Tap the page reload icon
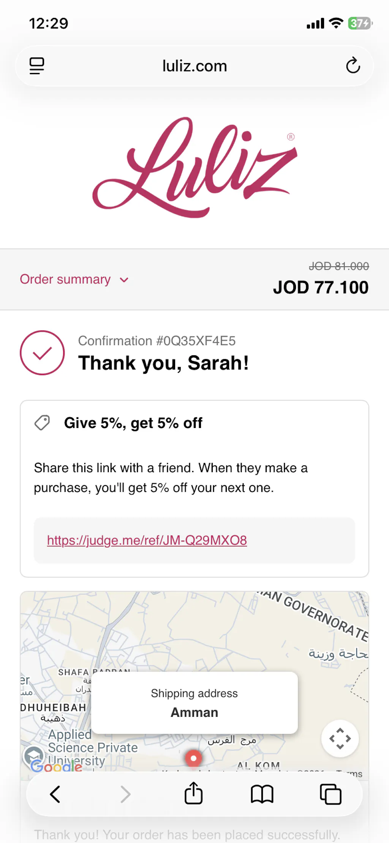This screenshot has height=843, width=389. pos(353,66)
